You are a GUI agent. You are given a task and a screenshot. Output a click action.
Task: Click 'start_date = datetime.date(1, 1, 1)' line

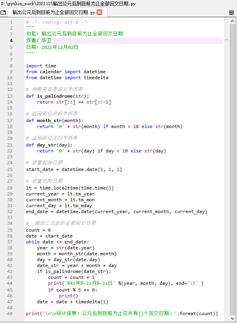coord(74,169)
